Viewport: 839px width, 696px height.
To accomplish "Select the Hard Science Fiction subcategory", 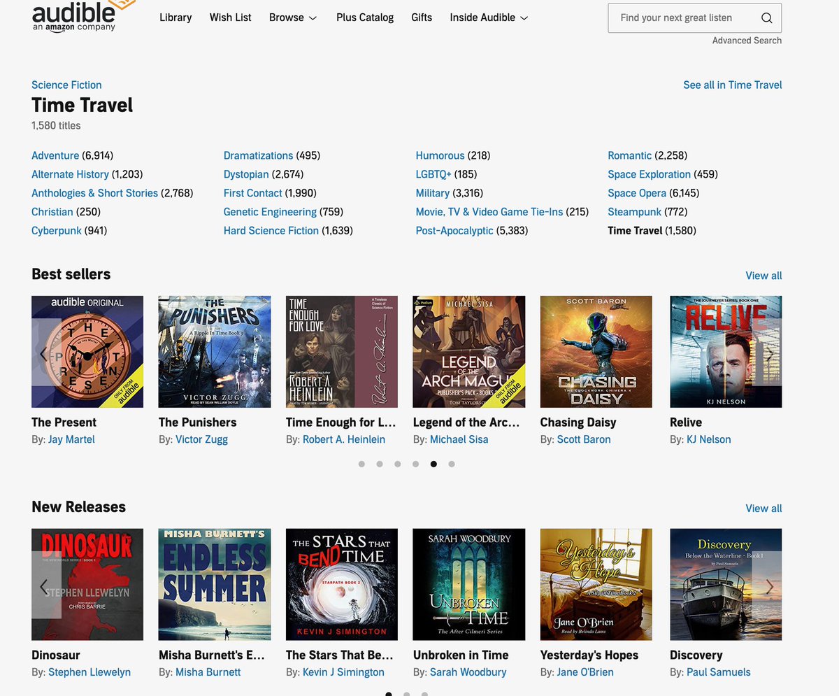I will coord(271,231).
